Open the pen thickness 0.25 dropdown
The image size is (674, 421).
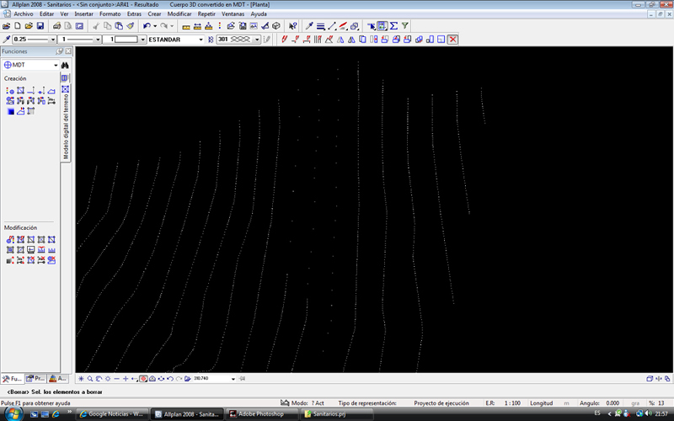tap(53, 40)
